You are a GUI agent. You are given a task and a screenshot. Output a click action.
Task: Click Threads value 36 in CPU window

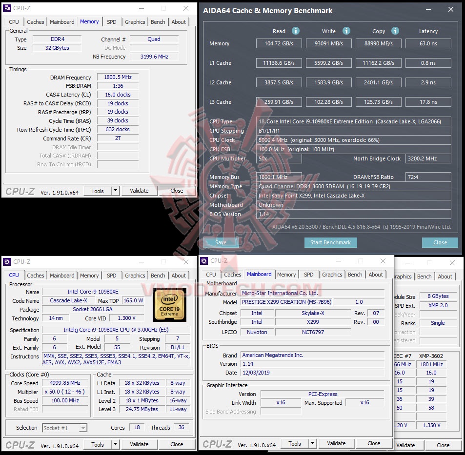pyautogui.click(x=181, y=427)
